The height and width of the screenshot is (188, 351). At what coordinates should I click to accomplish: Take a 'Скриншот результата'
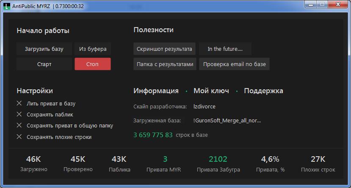coord(164,49)
